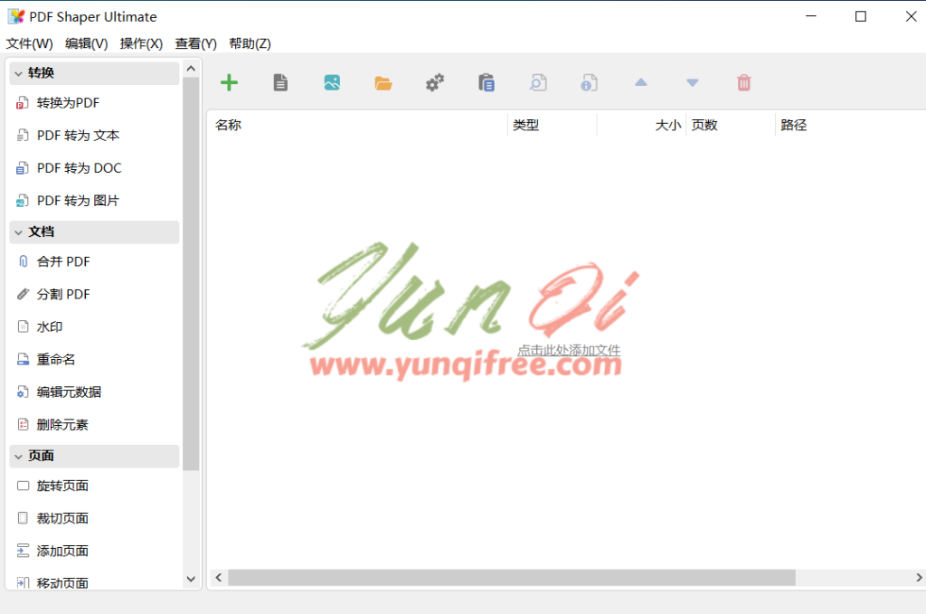Click the icon beside 分割 PDF
This screenshot has height=614, width=926.
[23, 294]
